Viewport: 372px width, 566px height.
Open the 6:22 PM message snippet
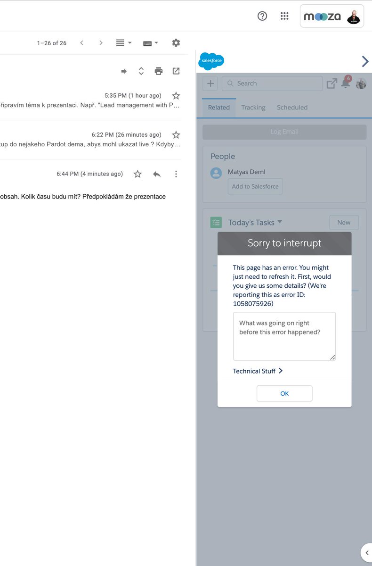pyautogui.click(x=90, y=144)
